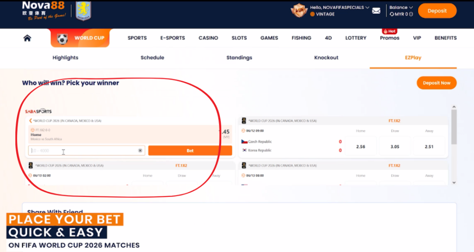Click the orange Bet button
This screenshot has height=252, width=474.
[x=190, y=151]
